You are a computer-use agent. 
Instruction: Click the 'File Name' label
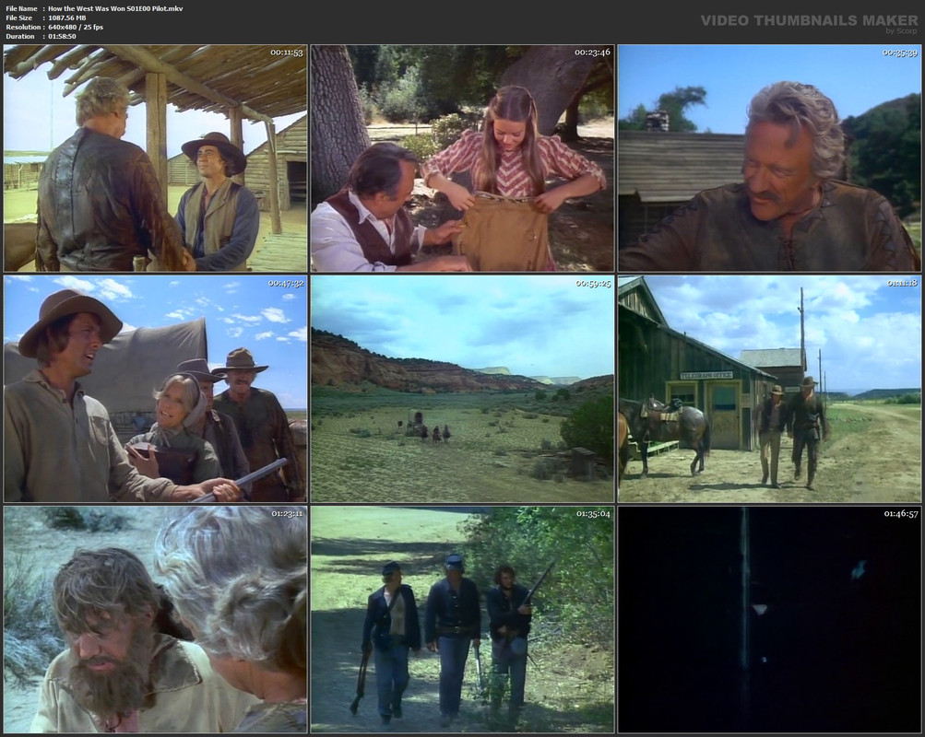[x=21, y=9]
